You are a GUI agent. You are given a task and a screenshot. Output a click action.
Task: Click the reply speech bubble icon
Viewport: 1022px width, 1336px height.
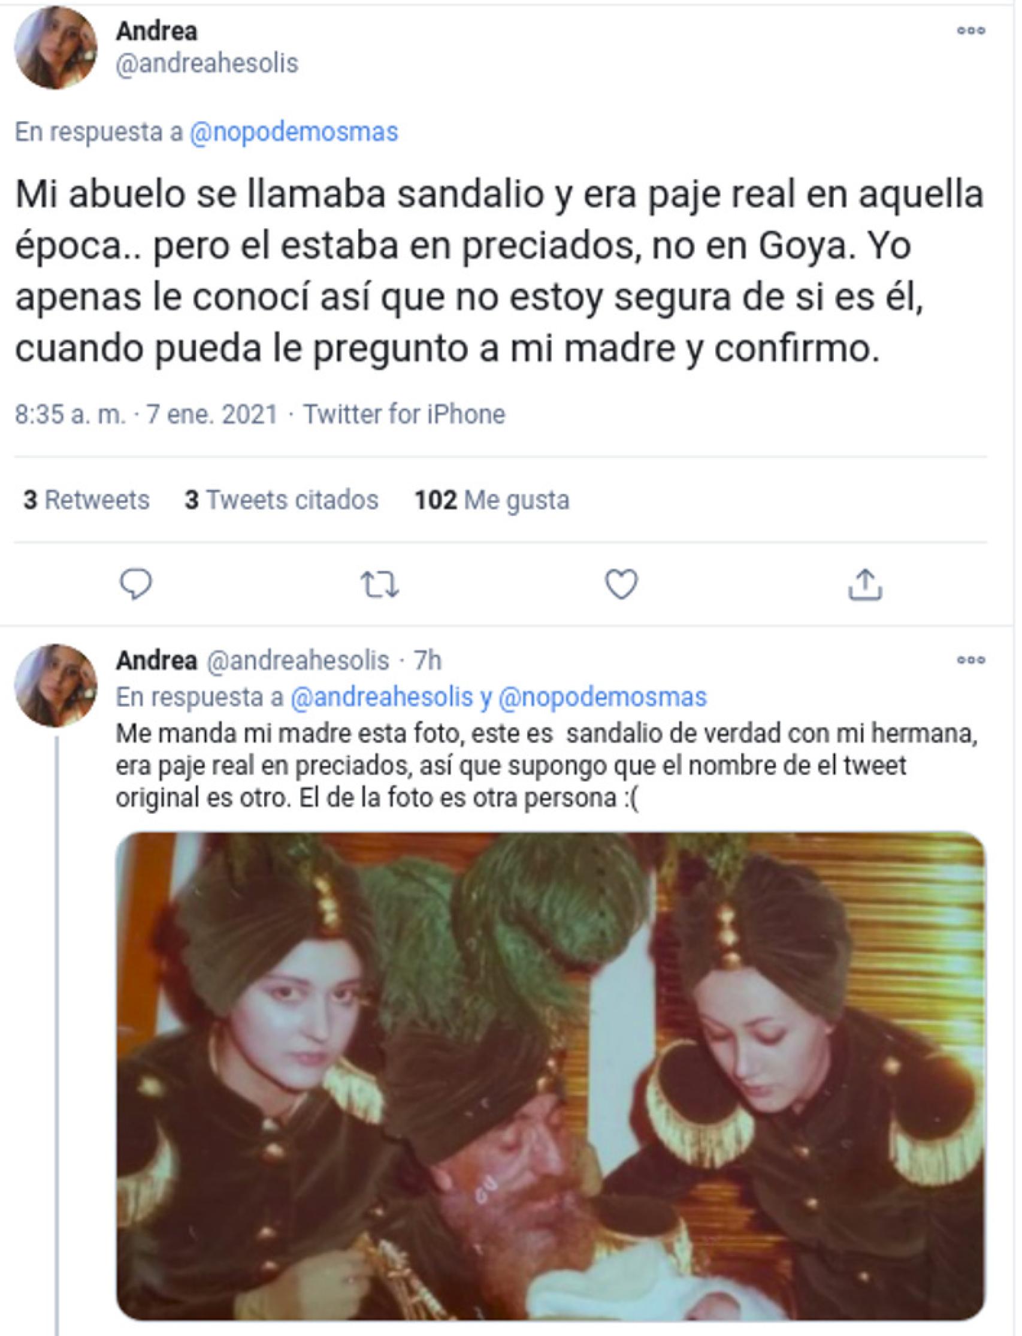(136, 584)
